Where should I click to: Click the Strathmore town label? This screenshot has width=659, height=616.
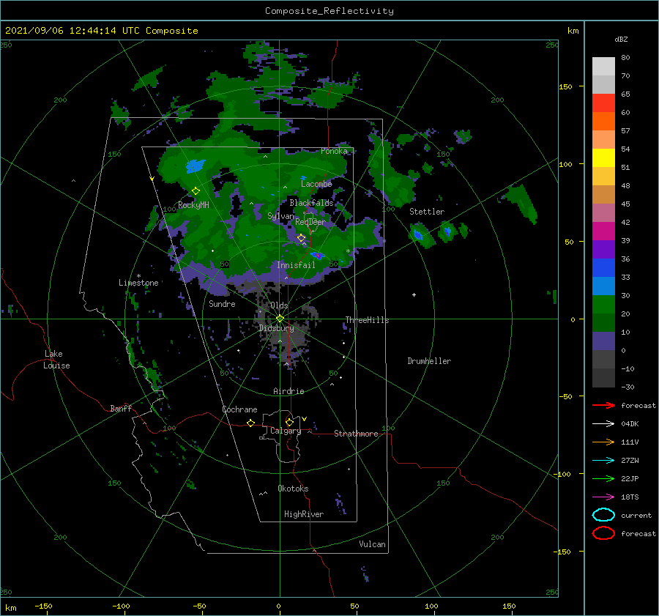click(356, 434)
